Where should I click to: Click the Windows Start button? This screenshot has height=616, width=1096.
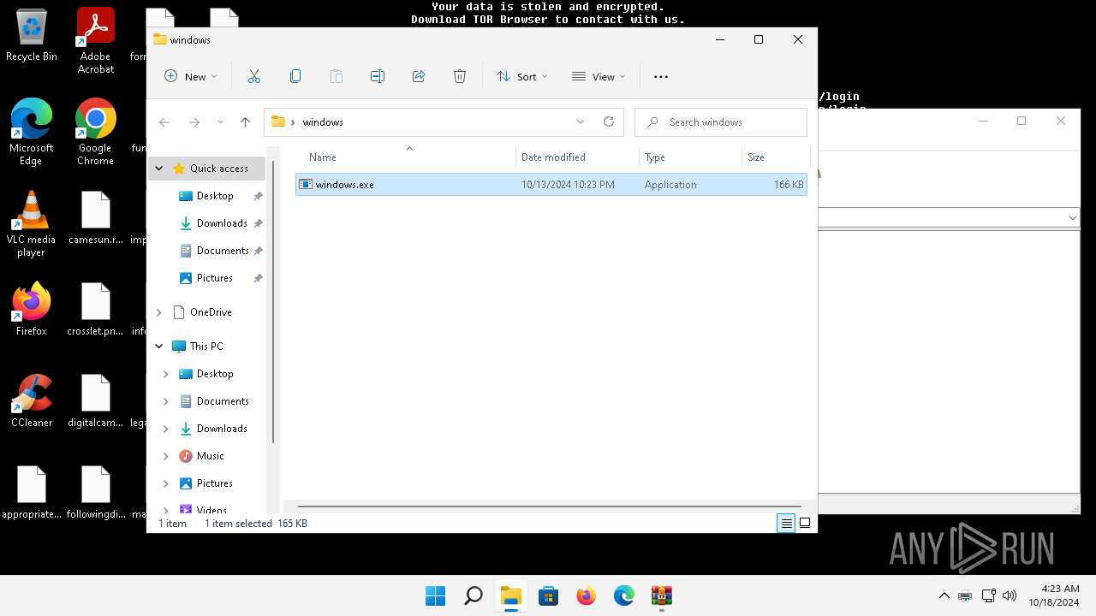click(435, 595)
